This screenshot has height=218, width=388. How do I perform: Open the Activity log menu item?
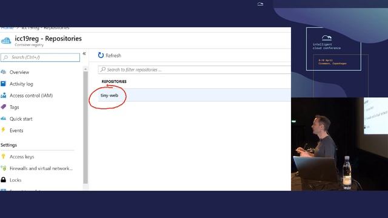click(21, 84)
